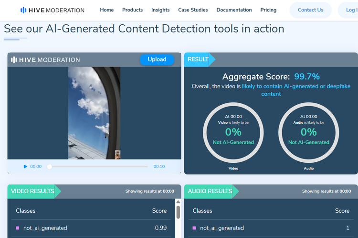Image resolution: width=358 pixels, height=238 pixels.
Task: Click the airplane window video preview
Action: tap(94, 113)
